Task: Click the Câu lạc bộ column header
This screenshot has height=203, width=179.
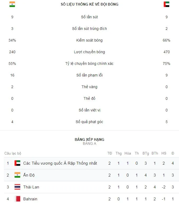Action: 13,153
